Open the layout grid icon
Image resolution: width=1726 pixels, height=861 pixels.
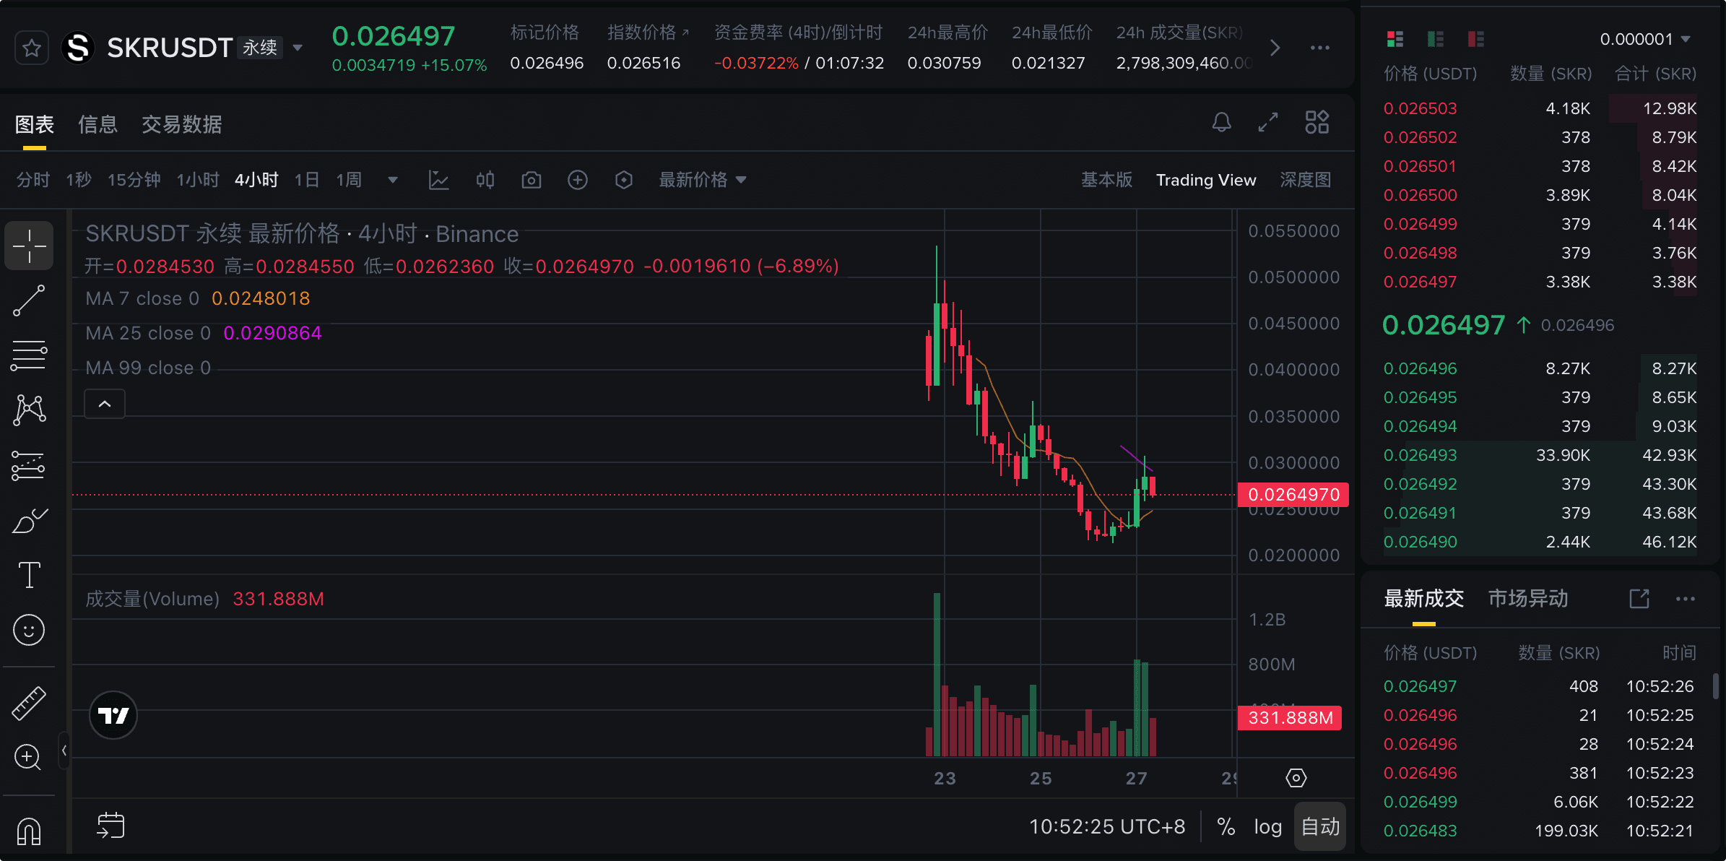pos(1317,122)
